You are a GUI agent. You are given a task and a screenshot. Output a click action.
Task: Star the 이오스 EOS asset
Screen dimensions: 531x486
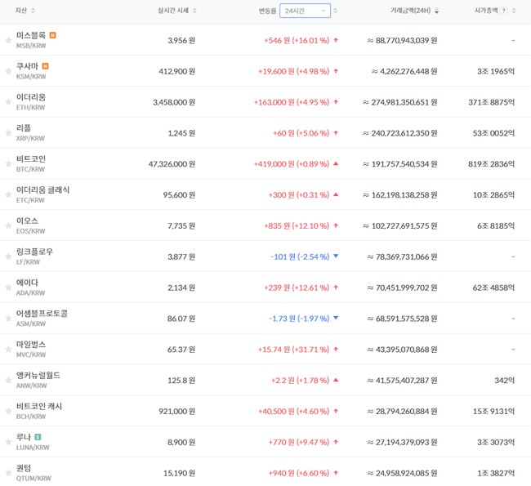[8, 225]
